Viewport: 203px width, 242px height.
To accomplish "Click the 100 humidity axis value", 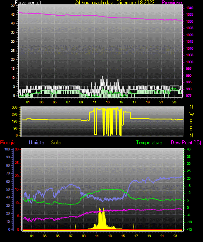I will point(7,149).
